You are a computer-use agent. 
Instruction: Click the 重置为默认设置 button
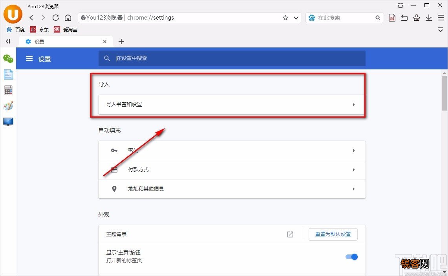pos(333,234)
